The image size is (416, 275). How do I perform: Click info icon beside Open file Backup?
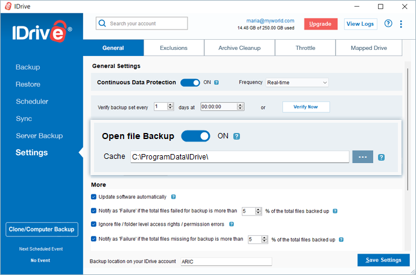pyautogui.click(x=237, y=136)
